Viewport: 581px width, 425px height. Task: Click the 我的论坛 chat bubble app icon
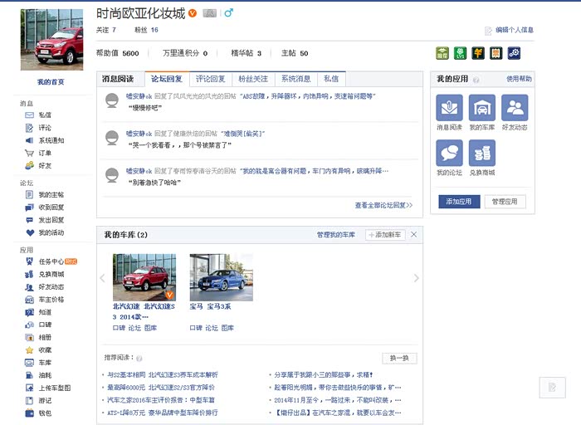[x=450, y=153]
